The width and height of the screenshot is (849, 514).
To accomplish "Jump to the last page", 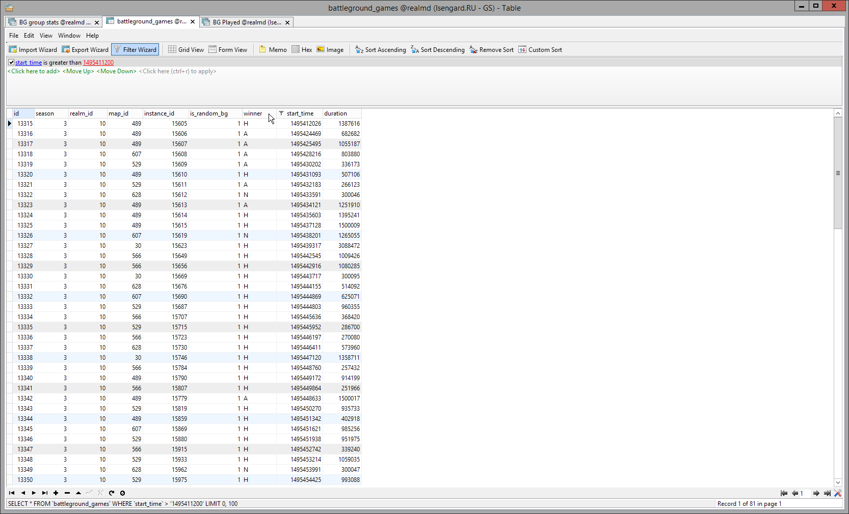I will click(x=827, y=493).
